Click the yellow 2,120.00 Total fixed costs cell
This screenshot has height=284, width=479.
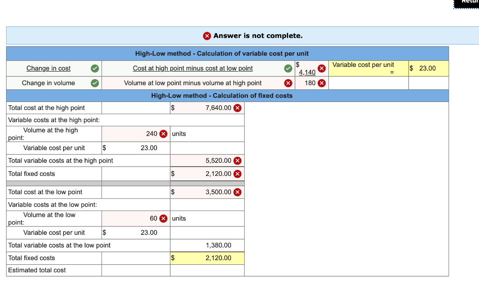point(207,258)
